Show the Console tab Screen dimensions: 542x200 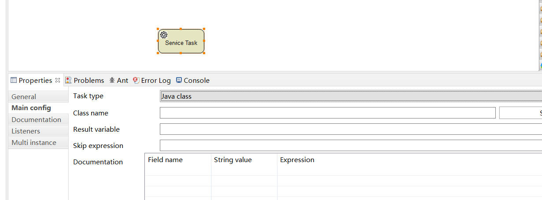tap(196, 80)
